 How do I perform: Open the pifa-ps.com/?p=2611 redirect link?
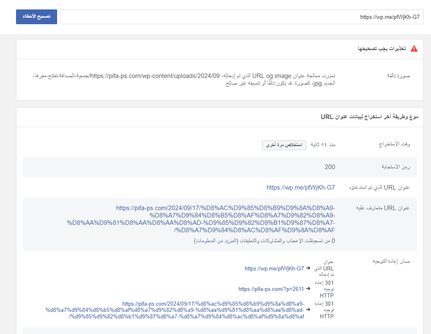point(271,289)
